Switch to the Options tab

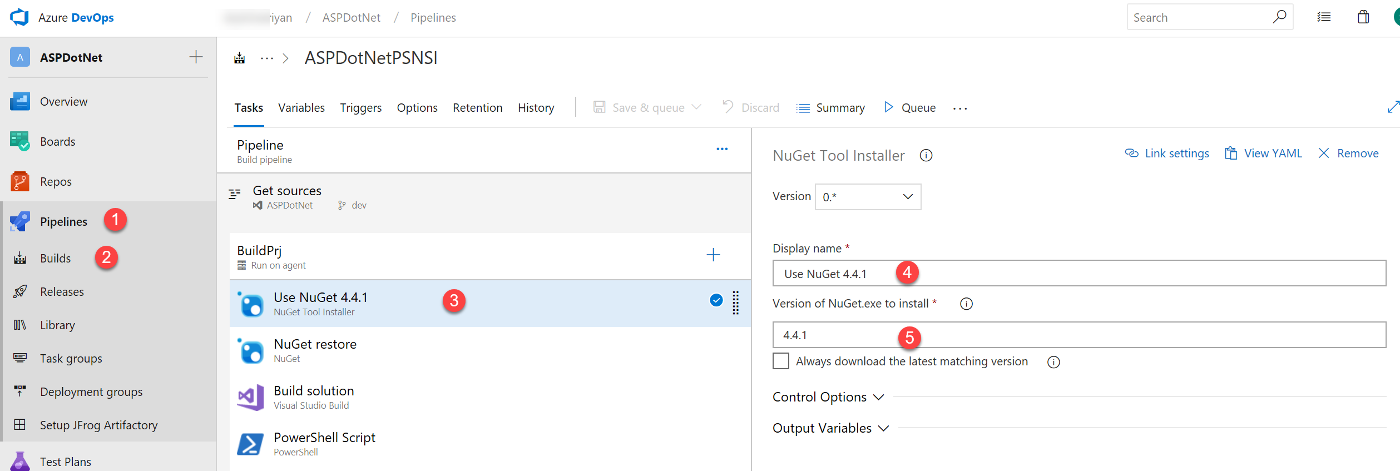(x=417, y=108)
